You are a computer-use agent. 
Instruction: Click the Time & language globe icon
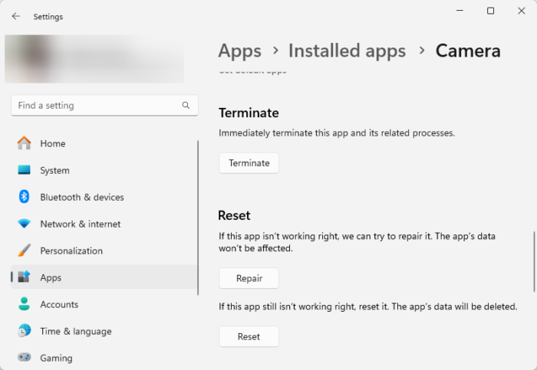click(x=25, y=331)
